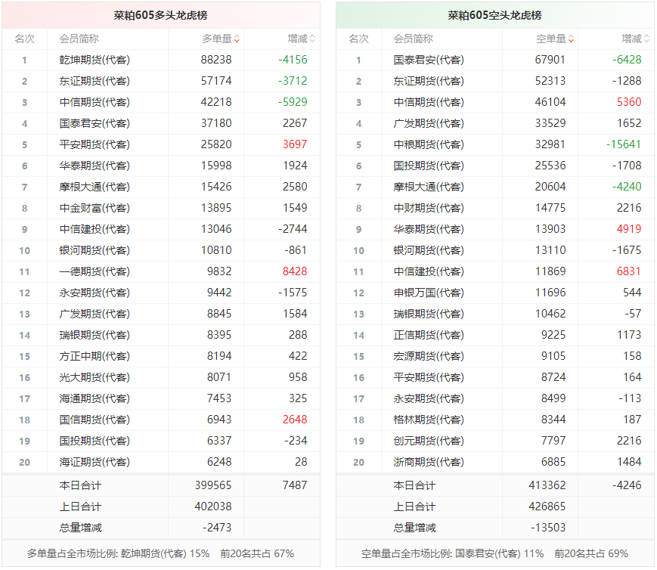Click short table total 413362
Viewport: 657px width, 570px height.
[x=547, y=485]
